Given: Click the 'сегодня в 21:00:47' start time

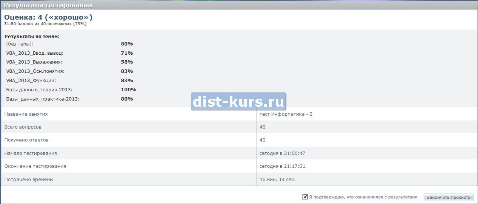Looking at the screenshot, I should [282, 153].
